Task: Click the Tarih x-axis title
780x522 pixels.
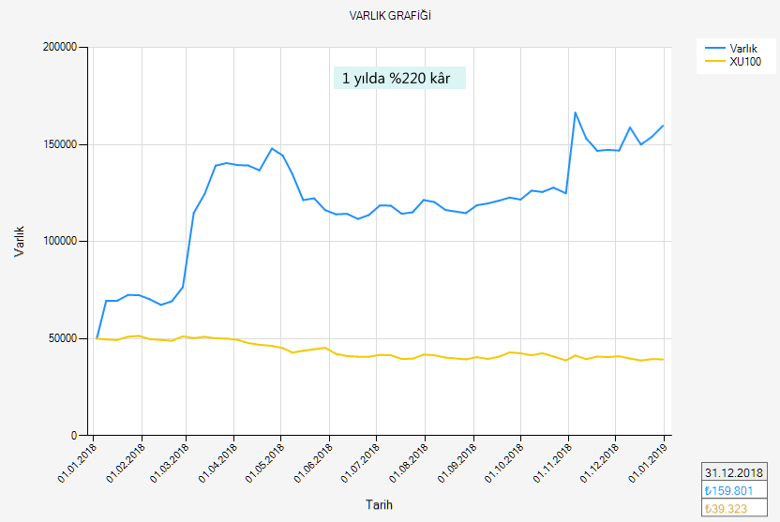Action: (379, 505)
